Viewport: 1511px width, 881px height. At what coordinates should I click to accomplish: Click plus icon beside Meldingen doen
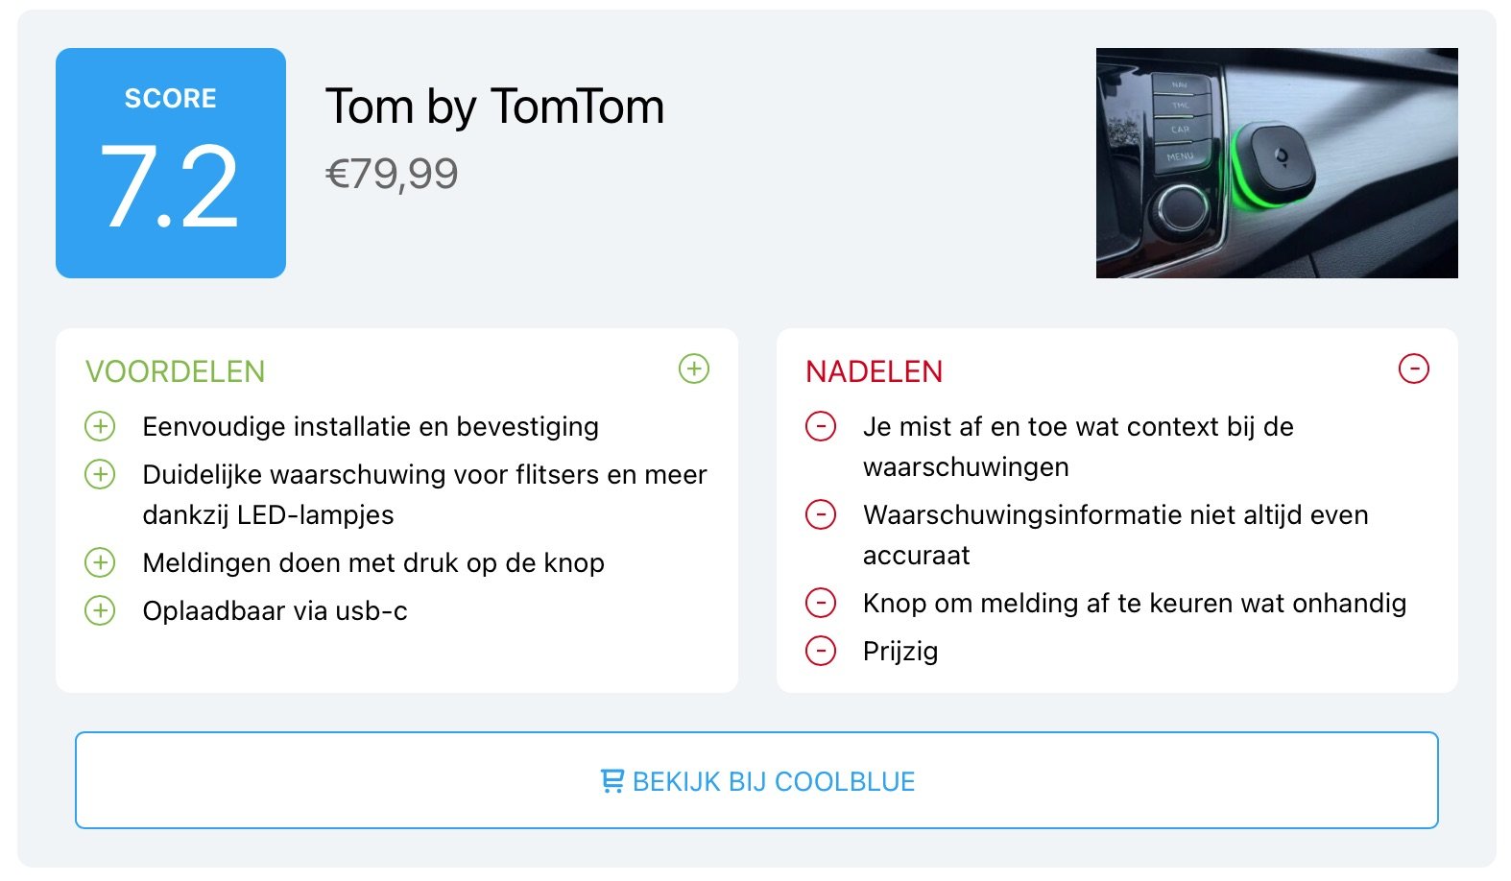pos(100,562)
